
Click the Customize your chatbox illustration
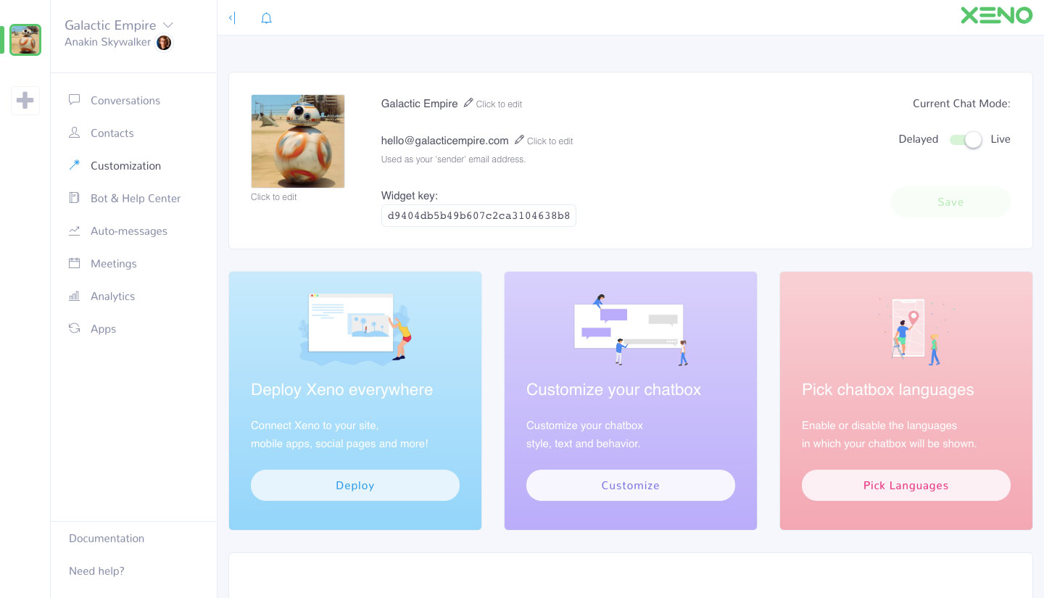[x=631, y=330]
